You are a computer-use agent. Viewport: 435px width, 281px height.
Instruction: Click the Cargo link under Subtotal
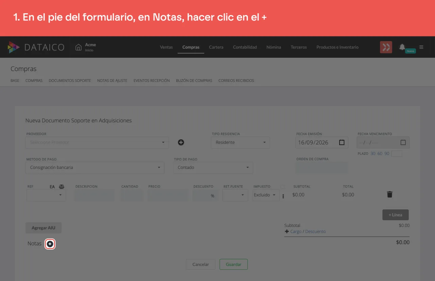point(296,231)
